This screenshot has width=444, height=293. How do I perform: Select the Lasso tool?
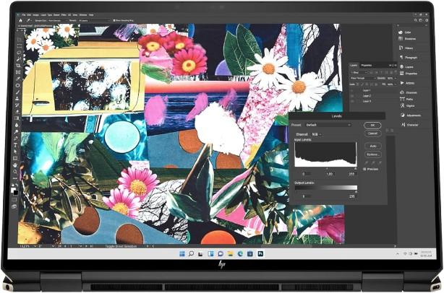pos(19,52)
